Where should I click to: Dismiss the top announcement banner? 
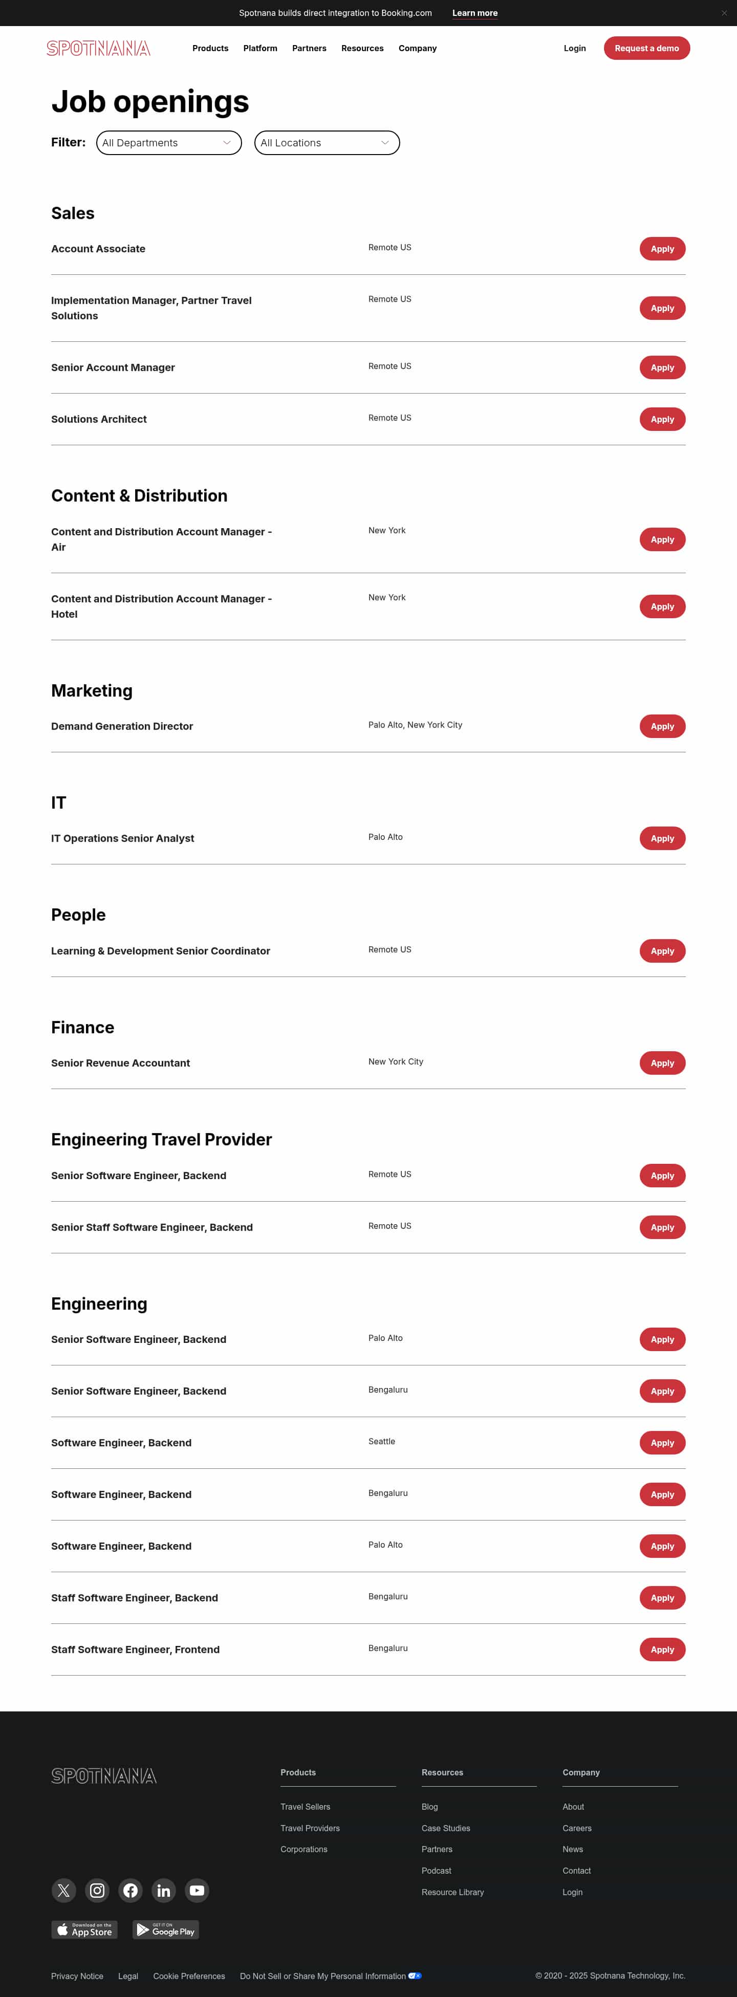tap(724, 13)
